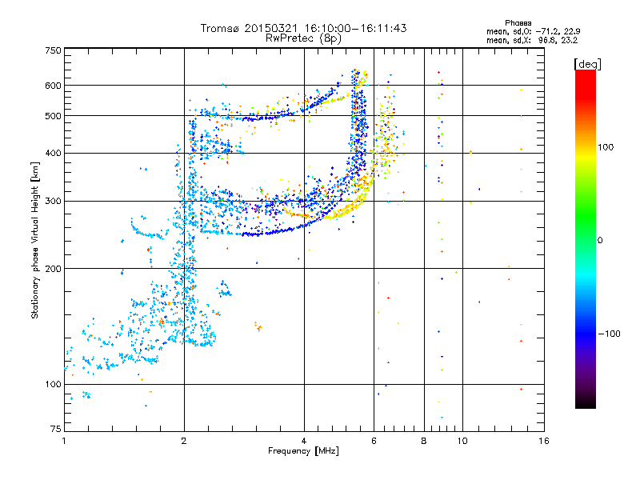This screenshot has width=640, height=480.
Task: Click the colorbar tick label '-100'
Action: pos(609,334)
